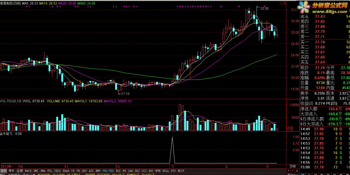Click the 香雪制药(日线) chart title

click(x=10, y=3)
